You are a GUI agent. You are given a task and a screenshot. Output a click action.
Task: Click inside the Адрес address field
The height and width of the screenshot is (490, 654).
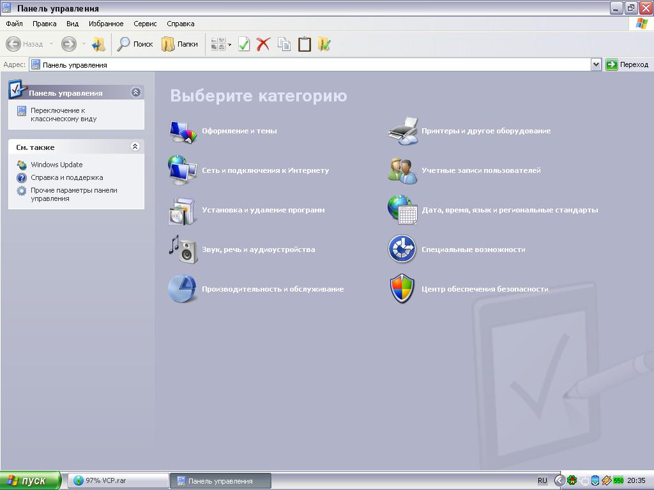pyautogui.click(x=310, y=64)
